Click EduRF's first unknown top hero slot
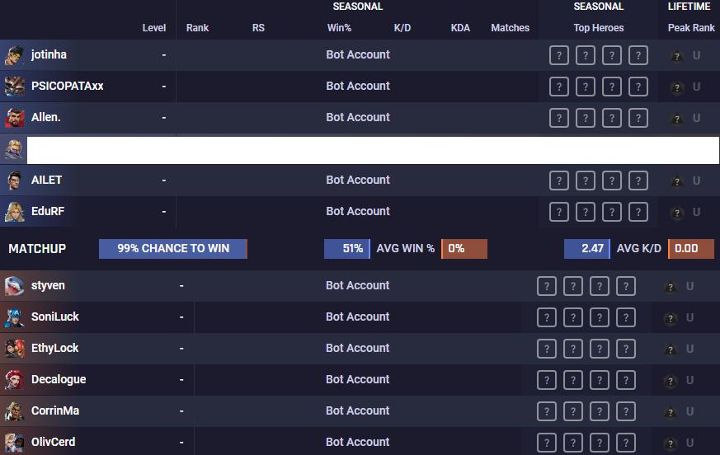The height and width of the screenshot is (455, 720). coord(559,212)
